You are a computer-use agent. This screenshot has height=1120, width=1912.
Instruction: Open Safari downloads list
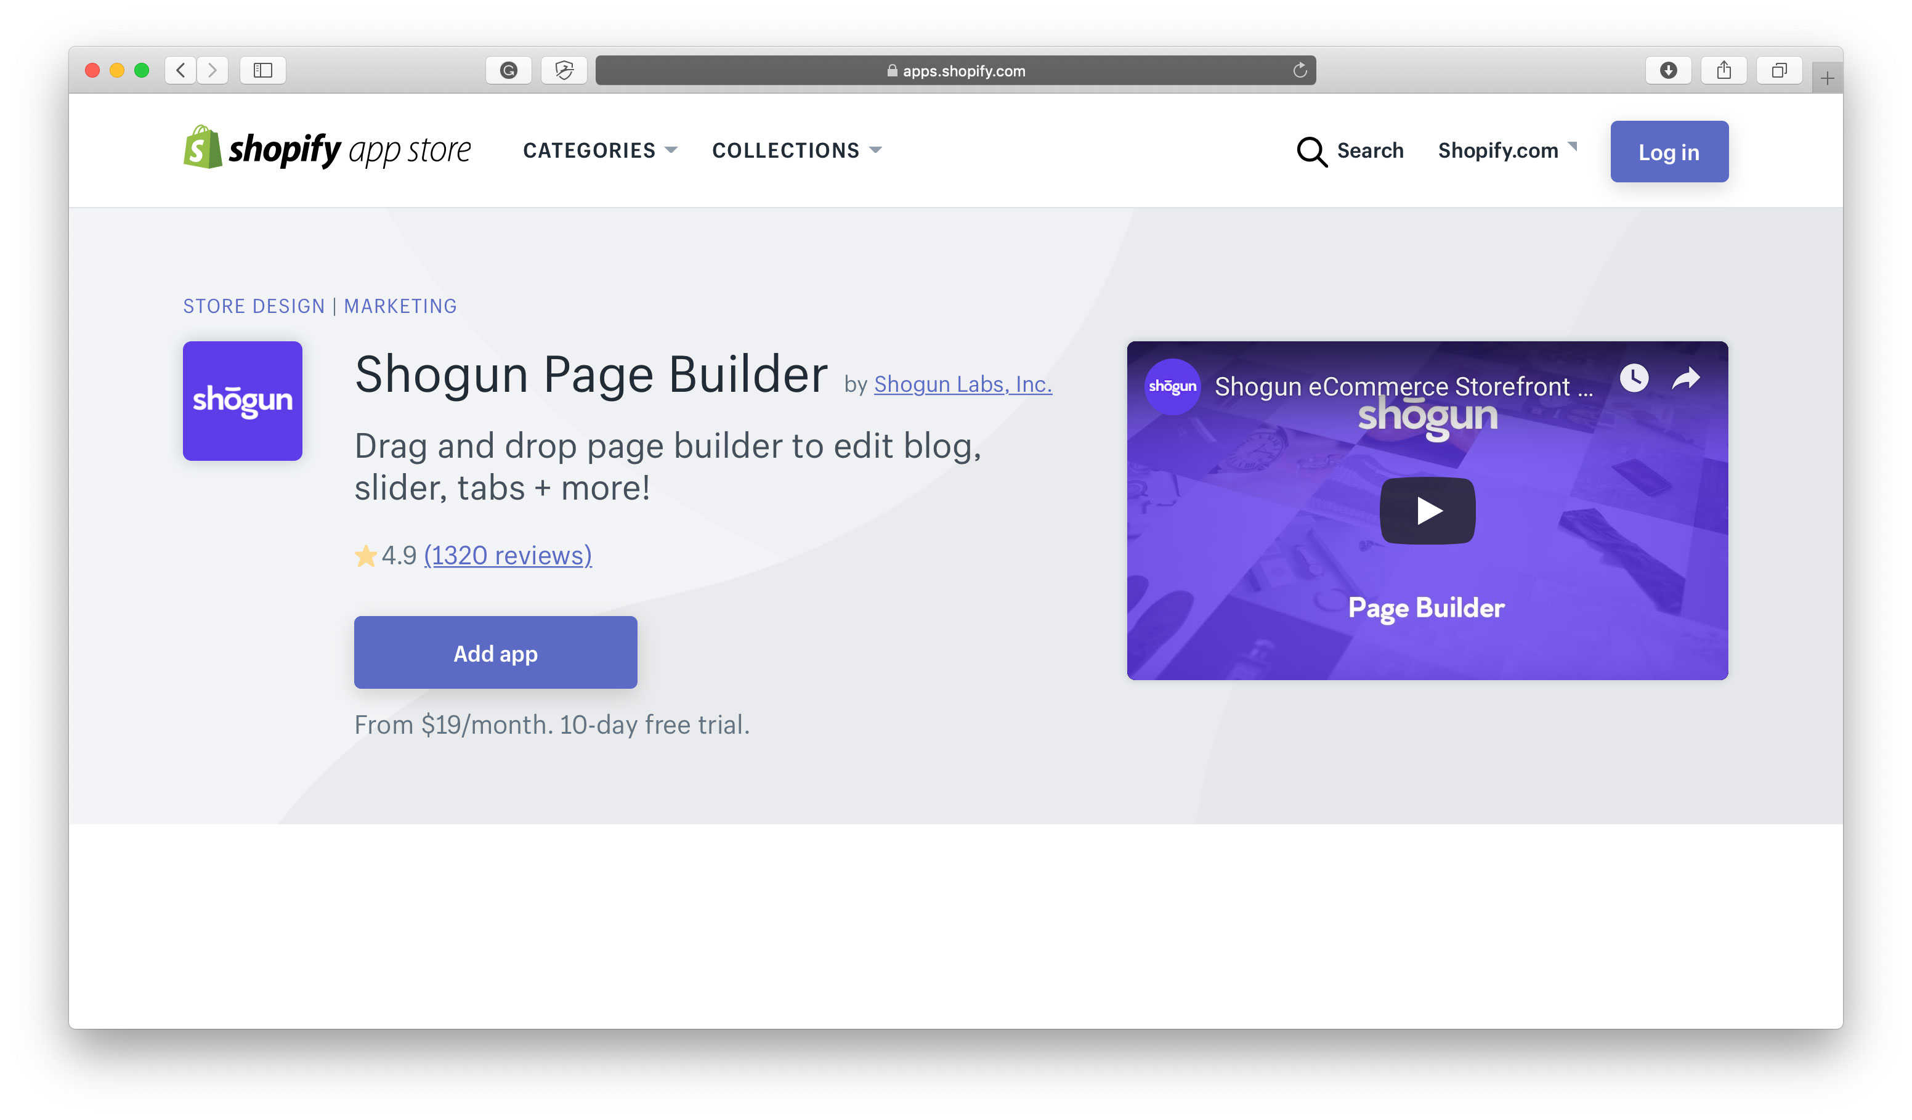1667,71
